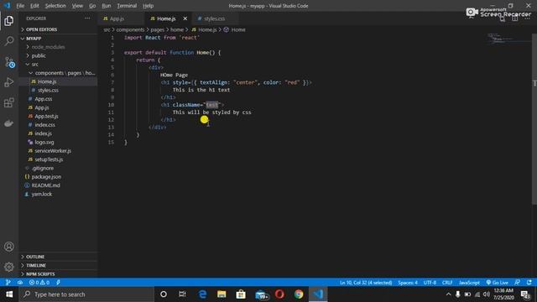This screenshot has width=537, height=302.
Task: Open the Edit menu
Action: pos(34,6)
